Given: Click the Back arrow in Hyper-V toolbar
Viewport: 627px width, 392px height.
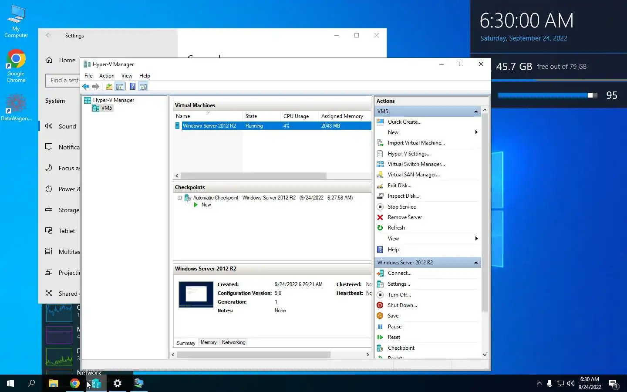Looking at the screenshot, I should coord(86,86).
